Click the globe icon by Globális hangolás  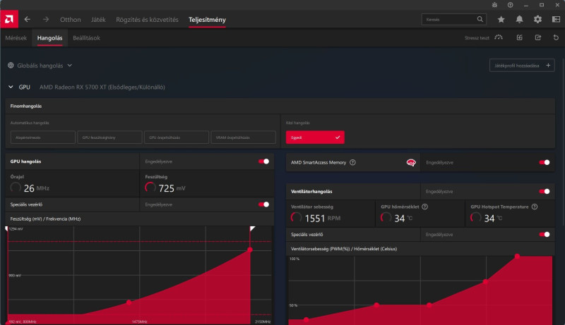[x=11, y=66]
